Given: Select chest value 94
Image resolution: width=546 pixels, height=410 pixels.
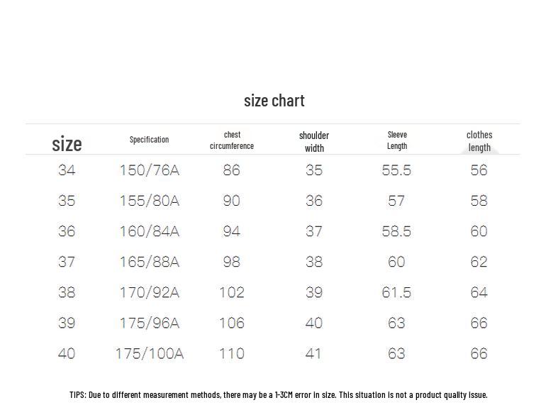Looking at the screenshot, I should click(232, 231).
